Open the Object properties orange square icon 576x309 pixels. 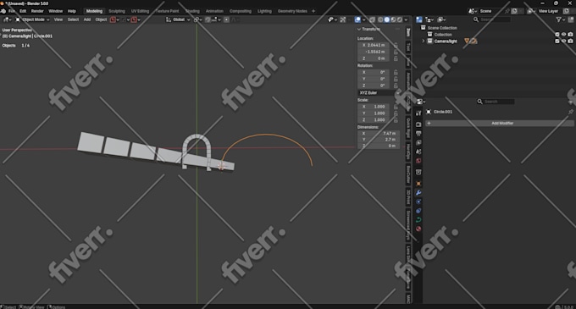418,184
